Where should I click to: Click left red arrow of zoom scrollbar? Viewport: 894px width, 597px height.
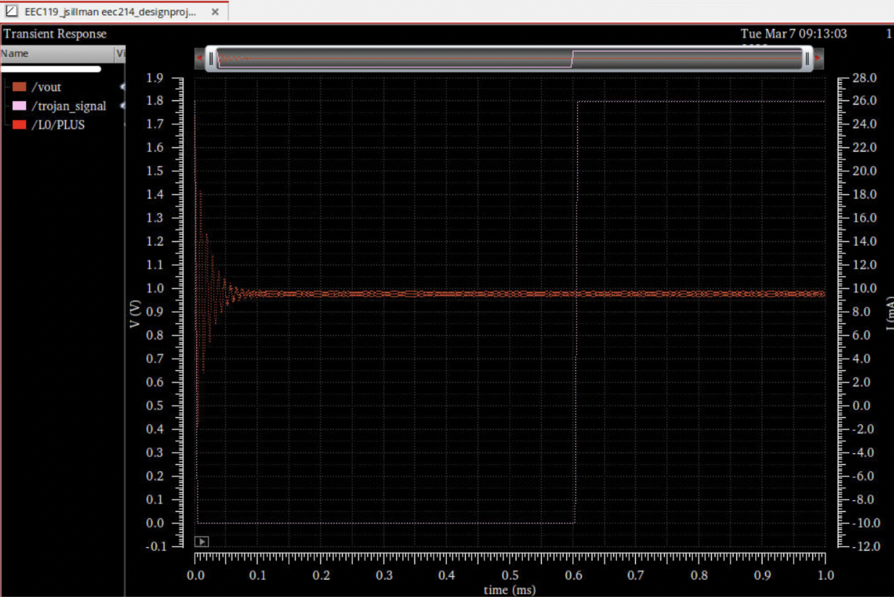(200, 59)
